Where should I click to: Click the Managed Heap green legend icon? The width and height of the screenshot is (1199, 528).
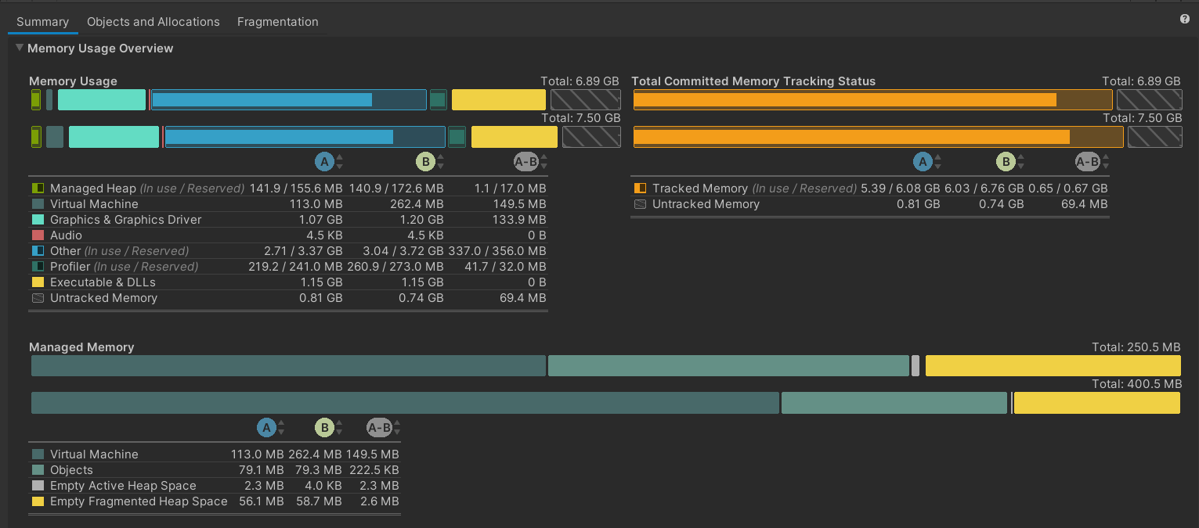click(36, 188)
